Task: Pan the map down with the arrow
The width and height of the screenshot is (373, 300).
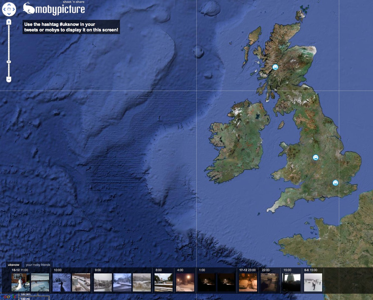Action: point(9,14)
